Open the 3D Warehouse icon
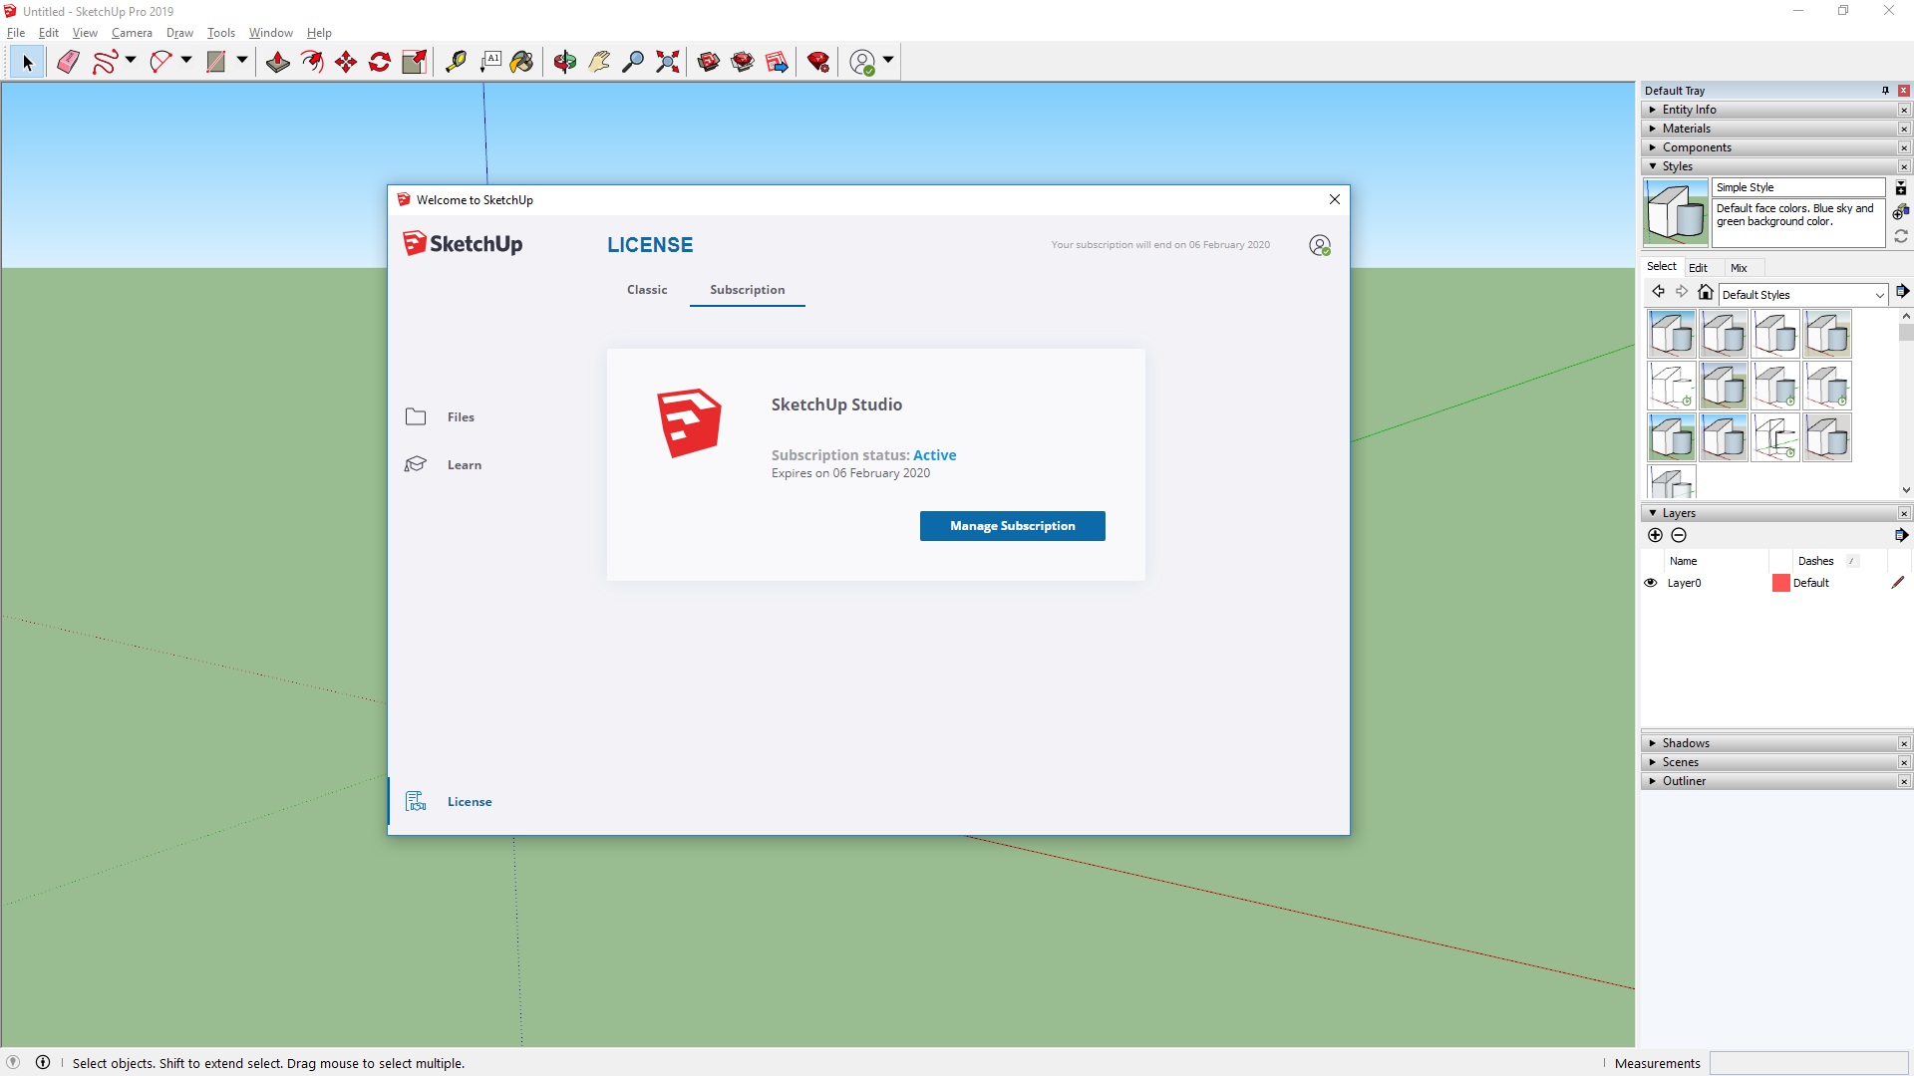 pos(709,62)
